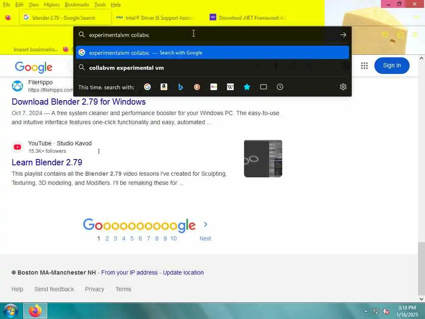The width and height of the screenshot is (425, 319).
Task: Click Update location link
Action: pyautogui.click(x=183, y=272)
